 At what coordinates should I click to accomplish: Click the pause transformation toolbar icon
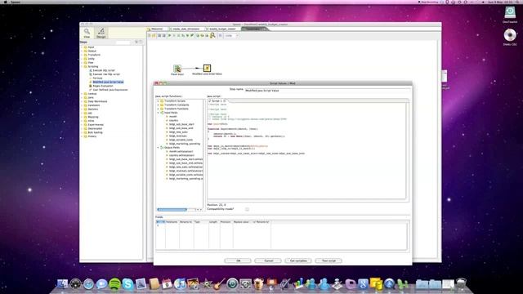174,36
